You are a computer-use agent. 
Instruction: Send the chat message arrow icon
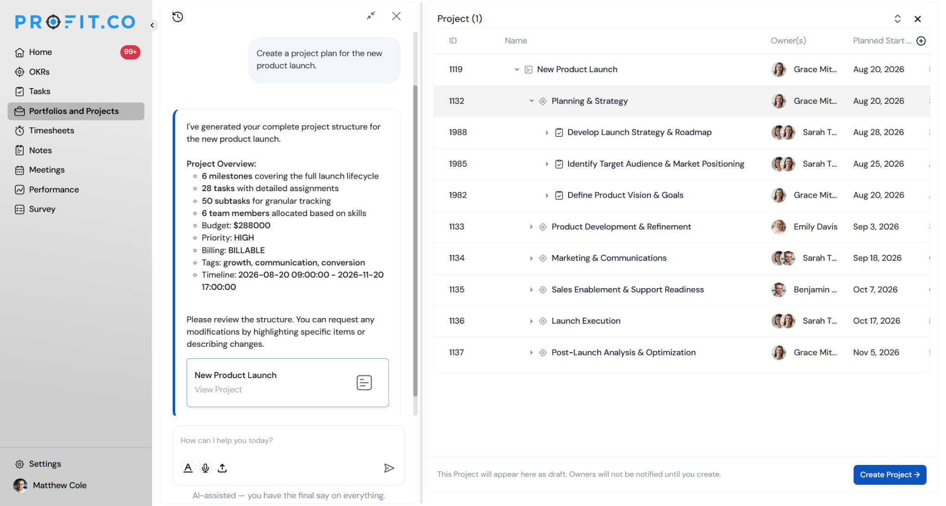389,468
